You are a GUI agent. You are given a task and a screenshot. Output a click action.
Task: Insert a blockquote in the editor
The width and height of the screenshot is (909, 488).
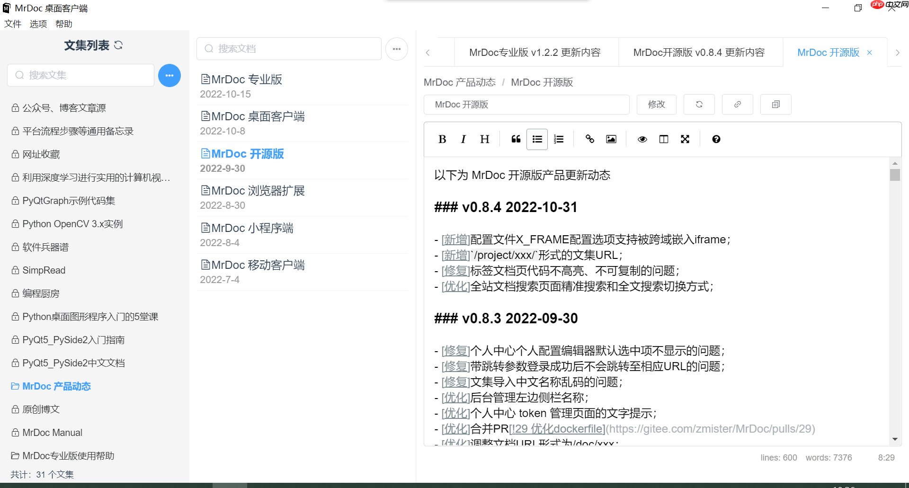tap(516, 139)
